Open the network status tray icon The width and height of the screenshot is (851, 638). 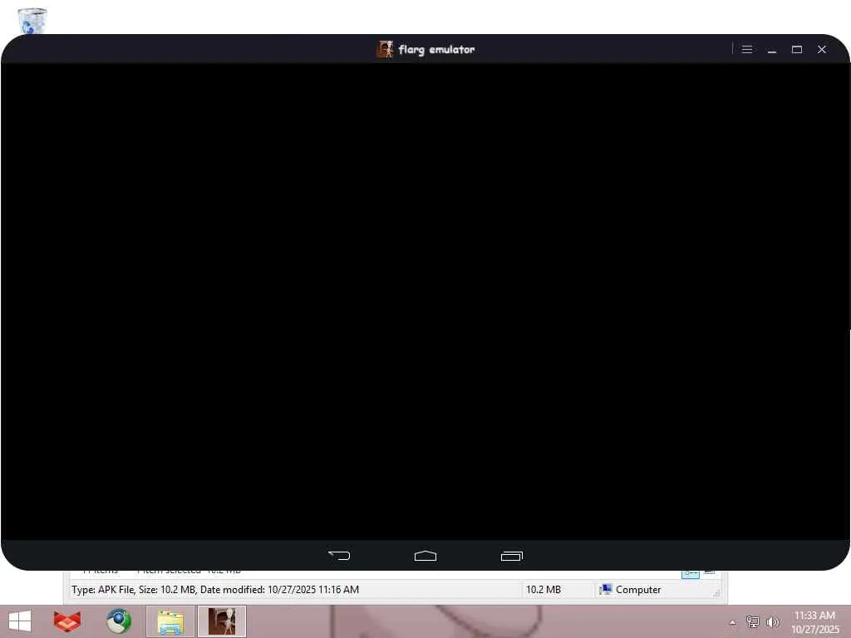coord(752,621)
